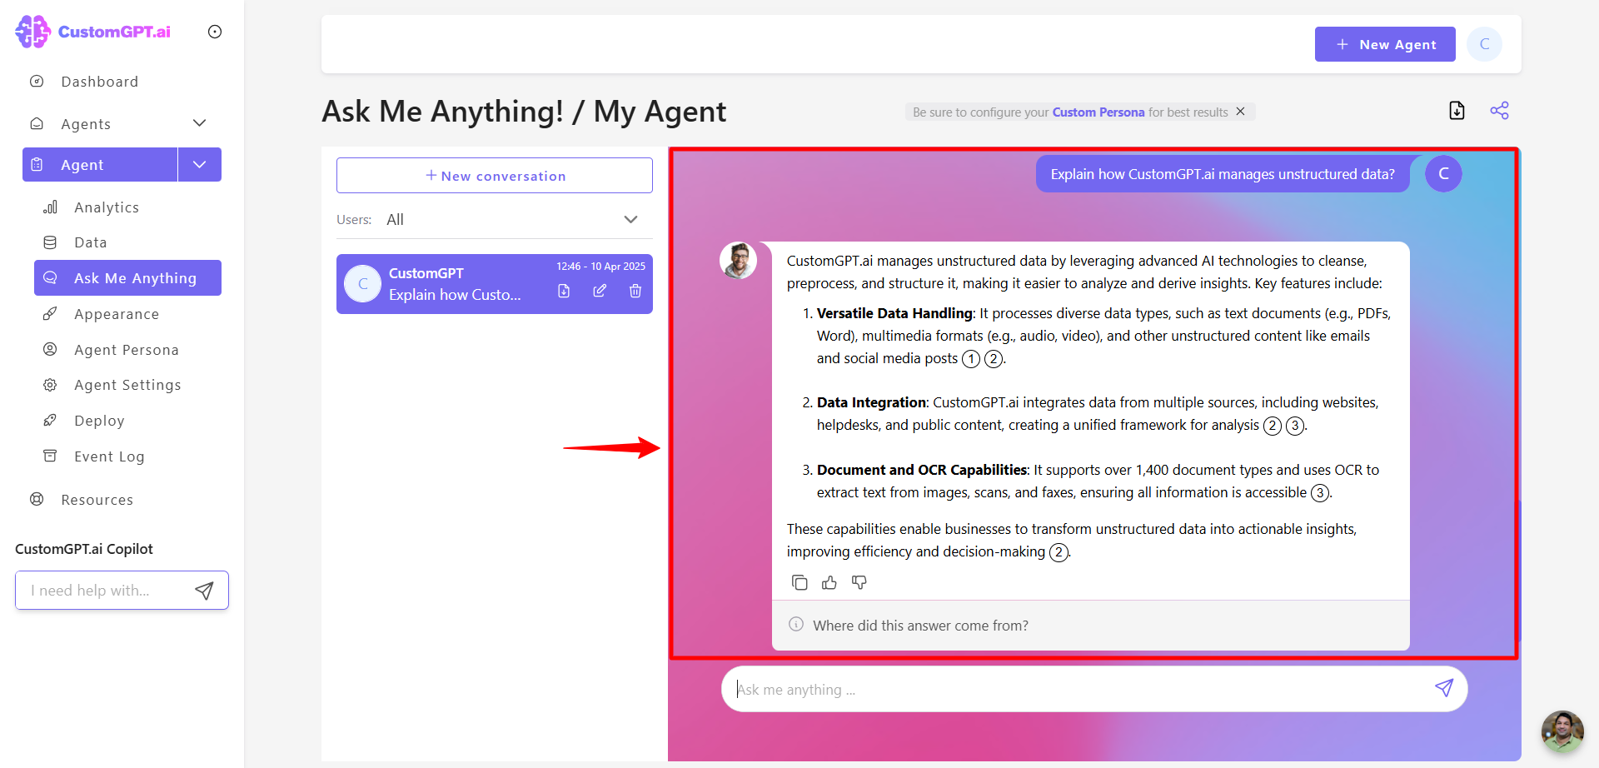Click the Resources lifebuoy icon

click(37, 500)
